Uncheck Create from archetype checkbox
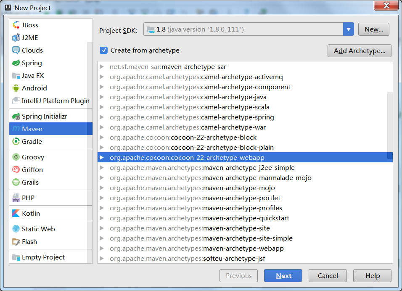This screenshot has width=402, height=291. click(103, 50)
